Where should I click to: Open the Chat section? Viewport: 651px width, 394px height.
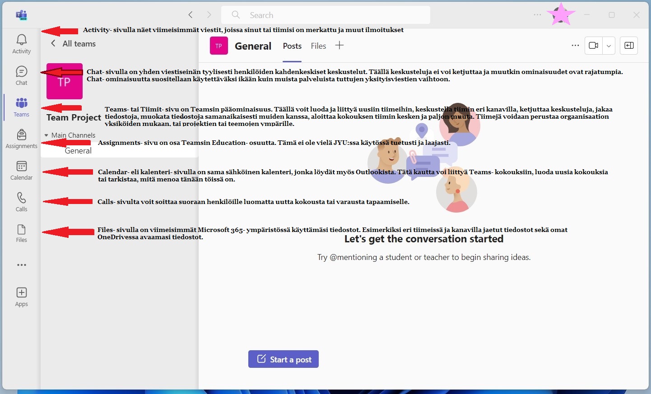tap(21, 75)
